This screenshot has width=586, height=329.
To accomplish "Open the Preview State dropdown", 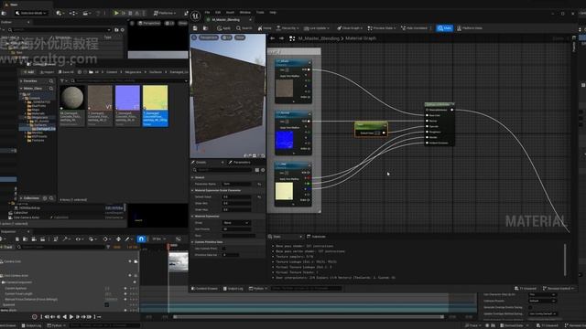I will [x=381, y=28].
